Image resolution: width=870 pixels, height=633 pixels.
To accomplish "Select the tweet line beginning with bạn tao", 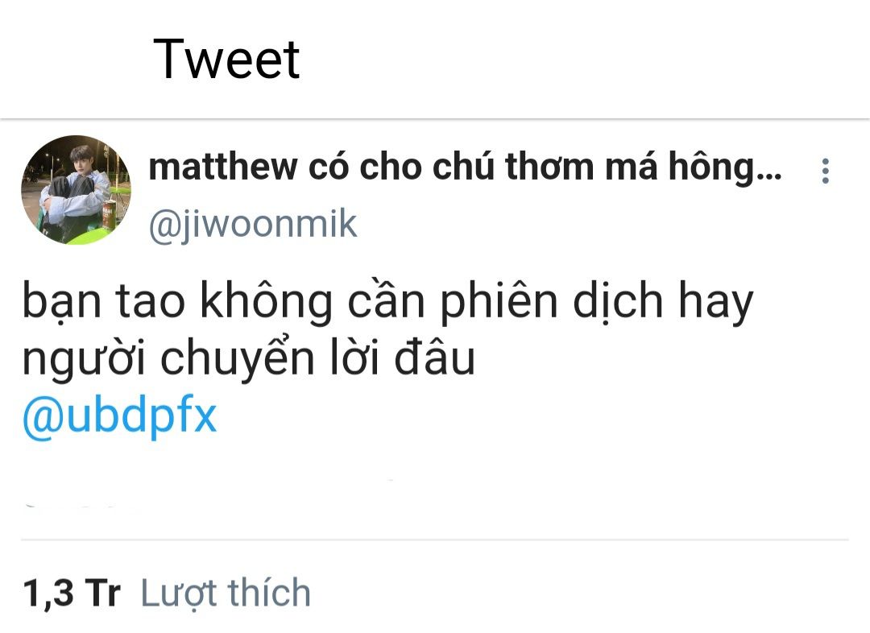I will pyautogui.click(x=387, y=302).
